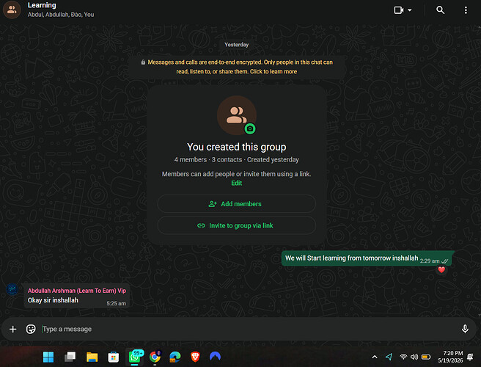Open Abdullah Arshman's profile picture
The height and width of the screenshot is (367, 481).
[x=12, y=289]
